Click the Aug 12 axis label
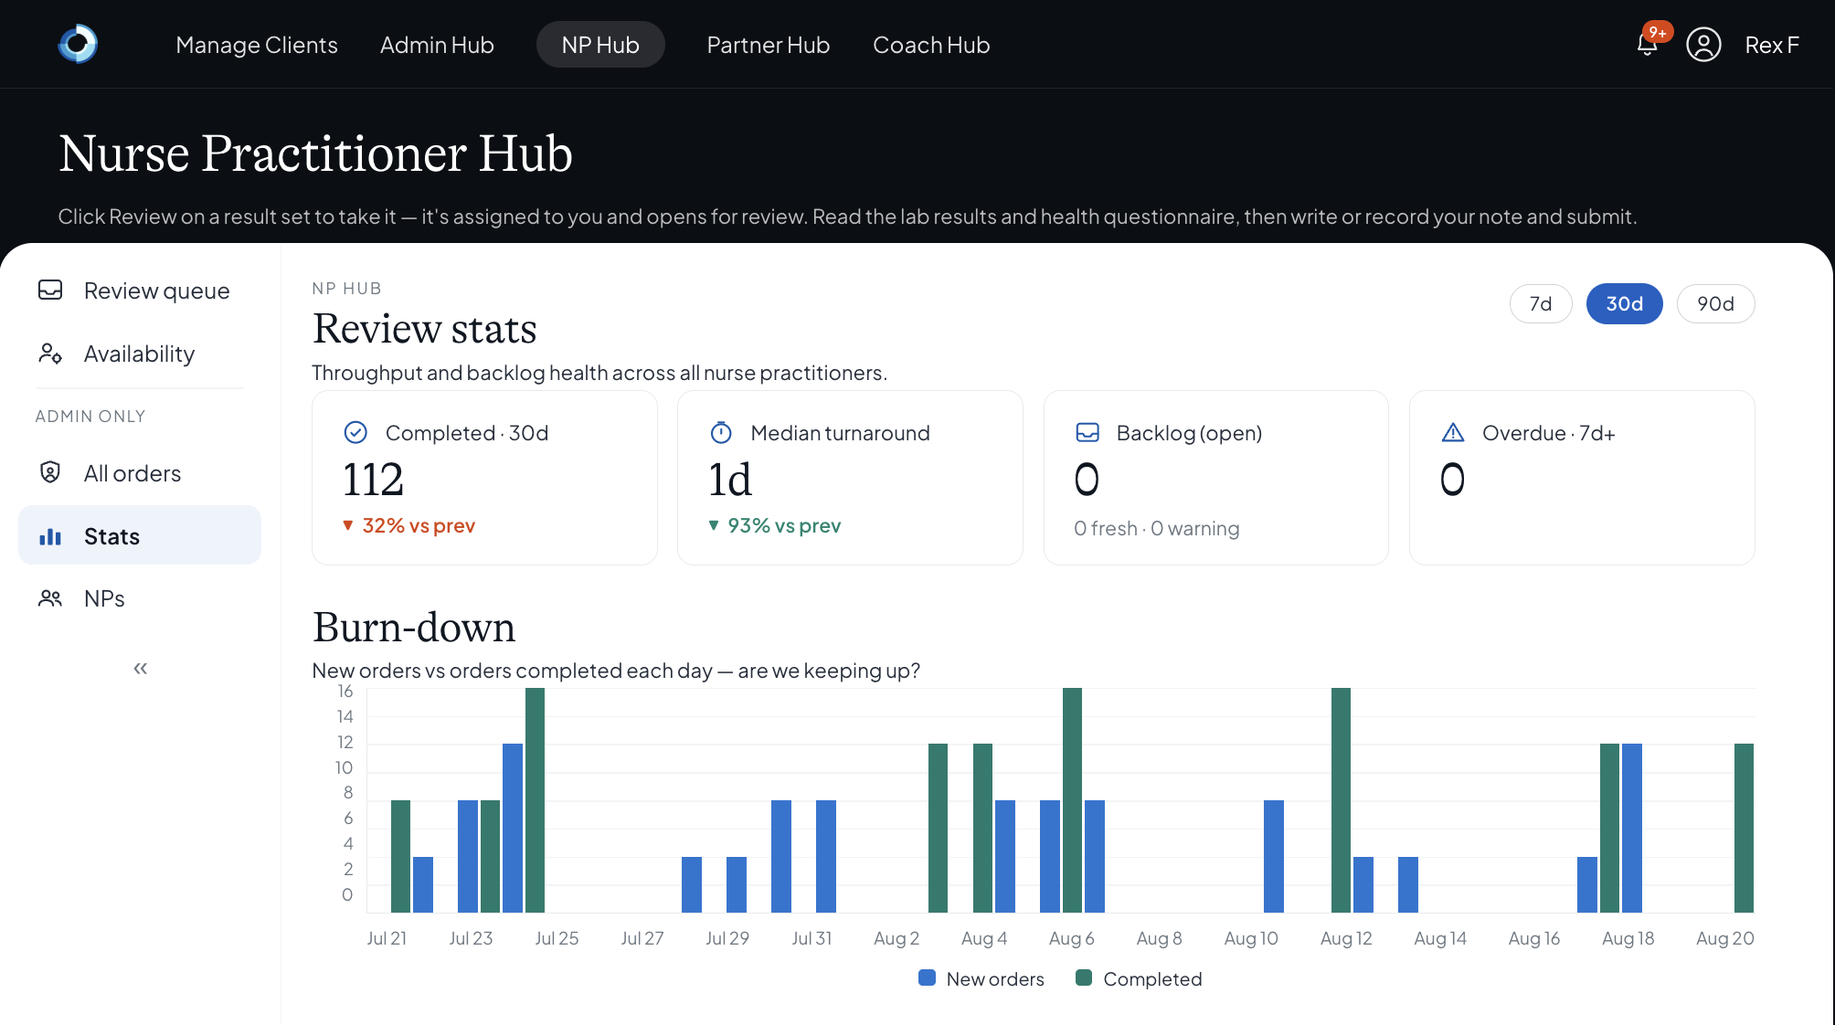Screen dimensions: 1835x1025 point(1346,938)
